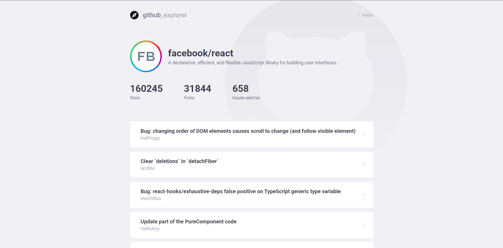Click the github_explorer title text
Image resolution: width=503 pixels, height=248 pixels.
(x=164, y=15)
